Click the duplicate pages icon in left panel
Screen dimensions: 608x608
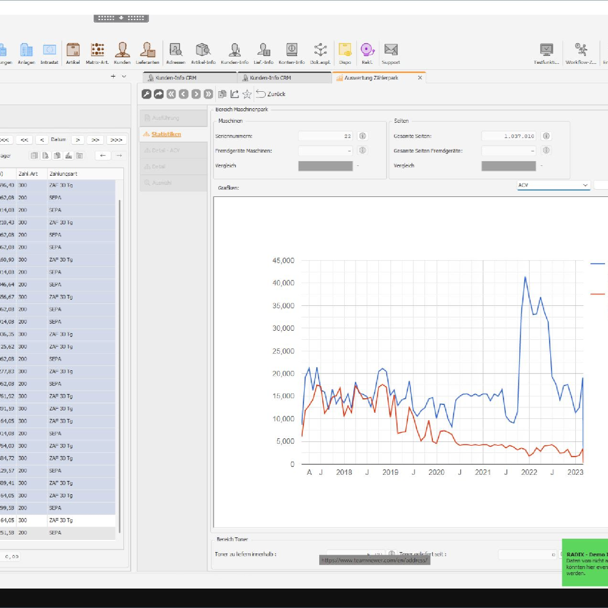57,156
